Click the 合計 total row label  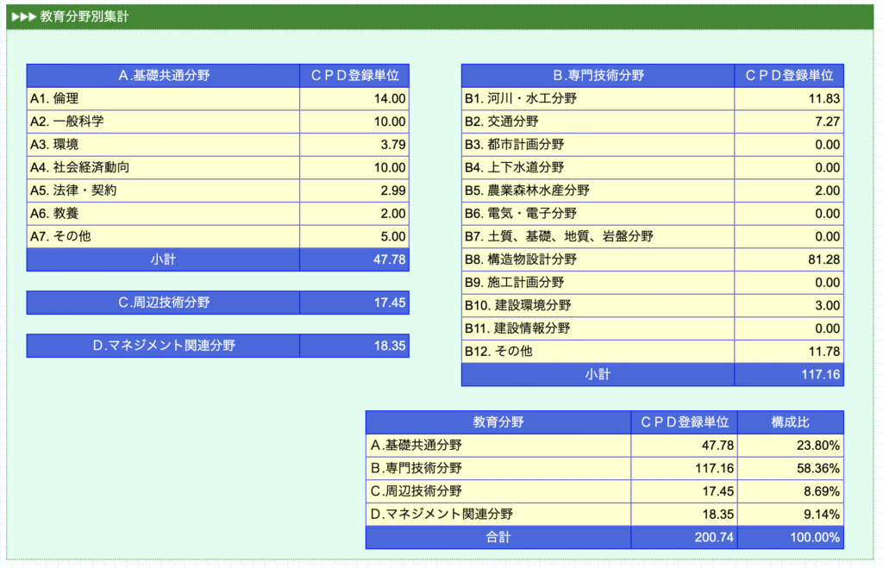click(x=498, y=537)
